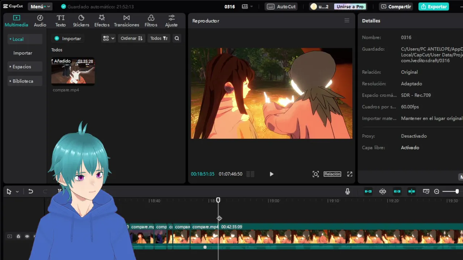Click the SDR - Rec.709 color space value
Viewport: 463px width, 260px height.
(x=416, y=95)
